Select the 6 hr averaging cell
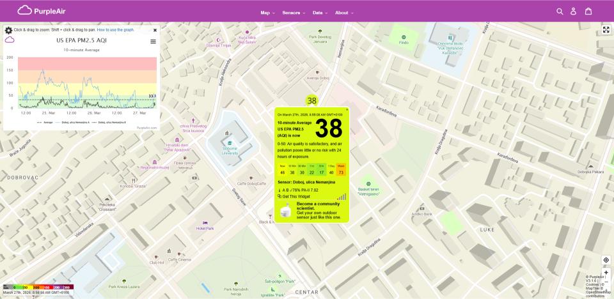The image size is (614, 299). tap(322, 169)
